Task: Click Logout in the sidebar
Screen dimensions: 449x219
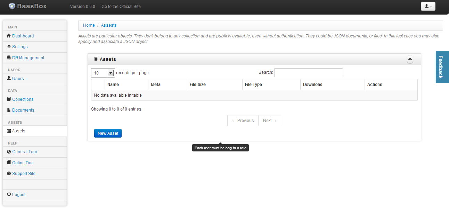Action: coord(19,195)
